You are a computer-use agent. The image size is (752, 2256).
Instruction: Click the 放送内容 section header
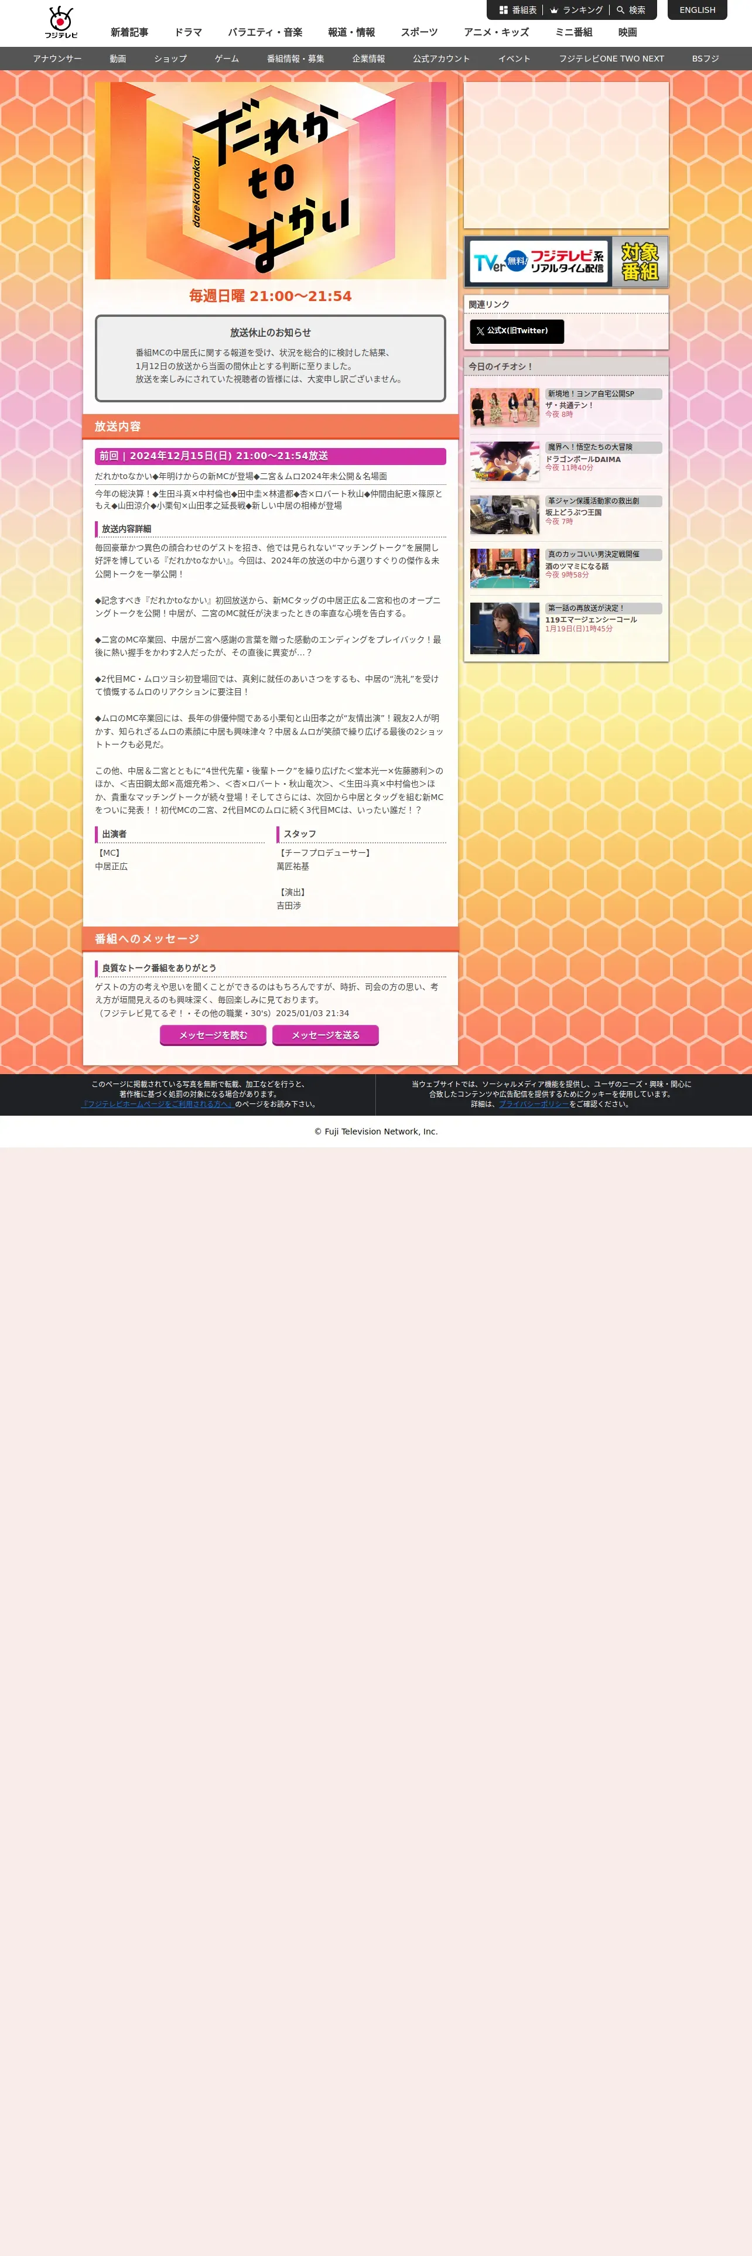(x=271, y=426)
